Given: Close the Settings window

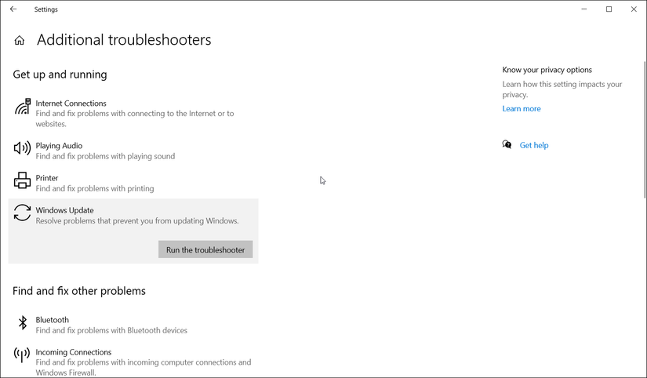Looking at the screenshot, I should 634,9.
